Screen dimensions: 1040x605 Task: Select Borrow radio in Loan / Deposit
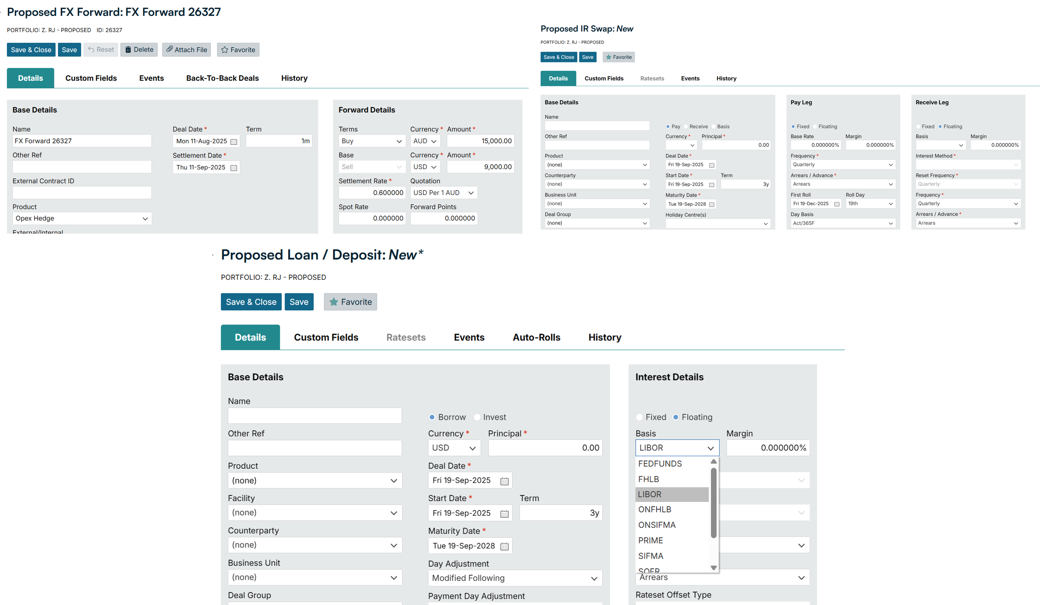(x=432, y=417)
